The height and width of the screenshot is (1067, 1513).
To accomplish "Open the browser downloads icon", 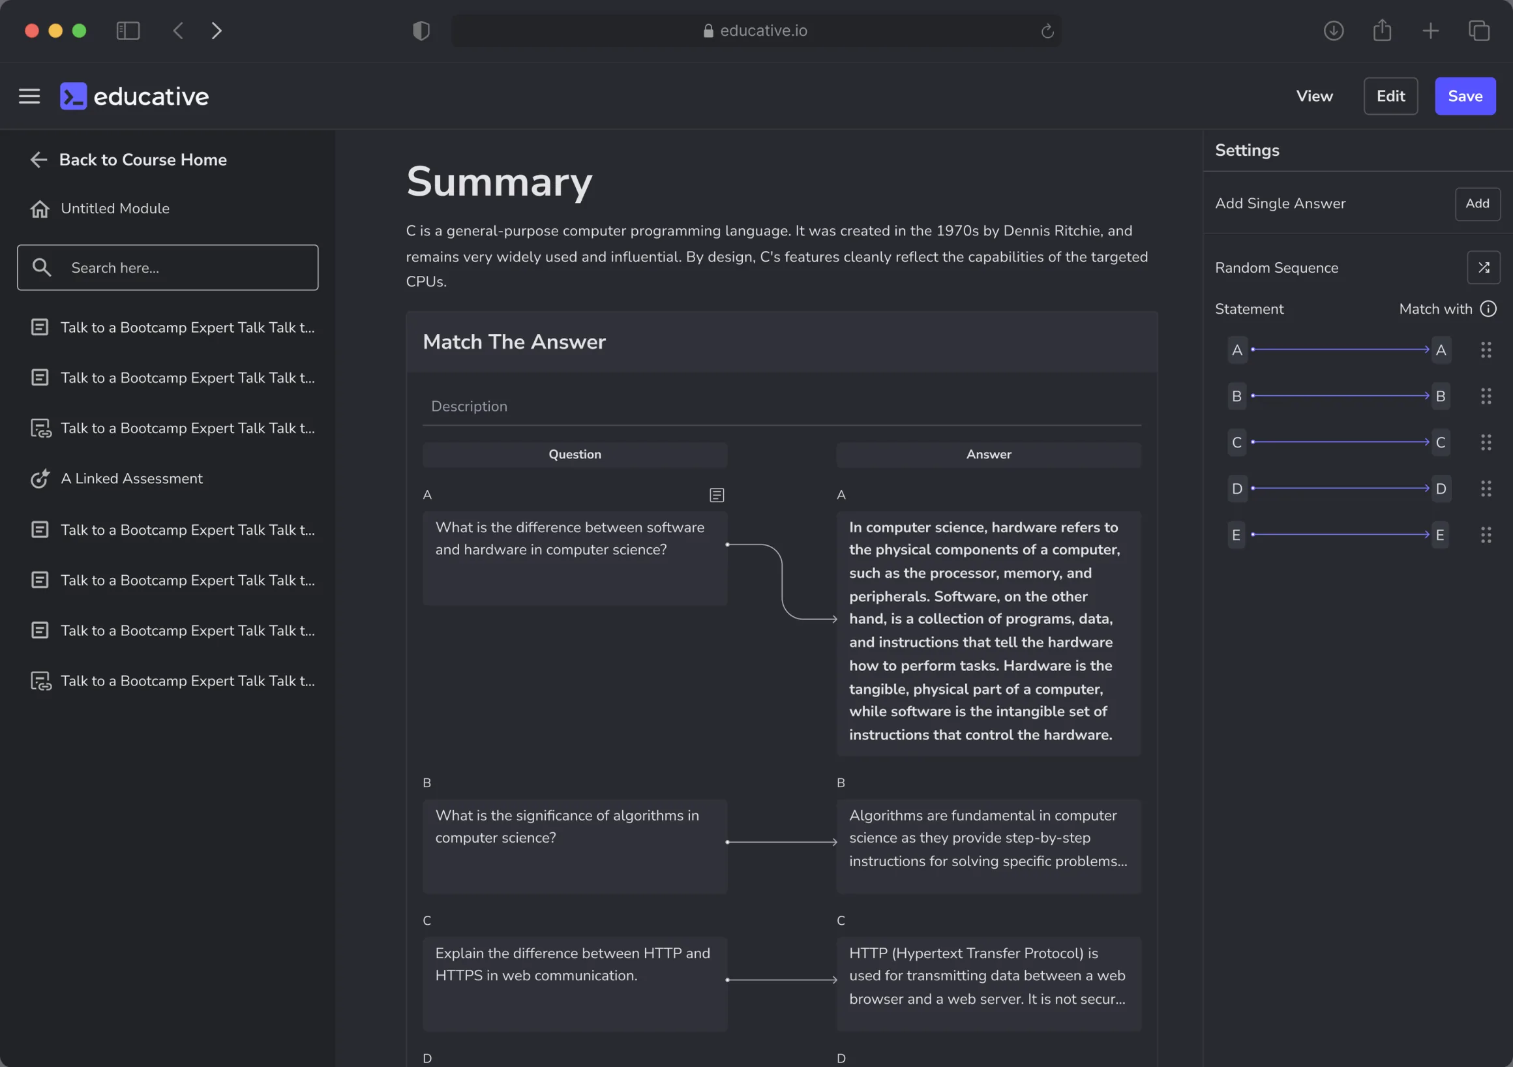I will 1333,31.
